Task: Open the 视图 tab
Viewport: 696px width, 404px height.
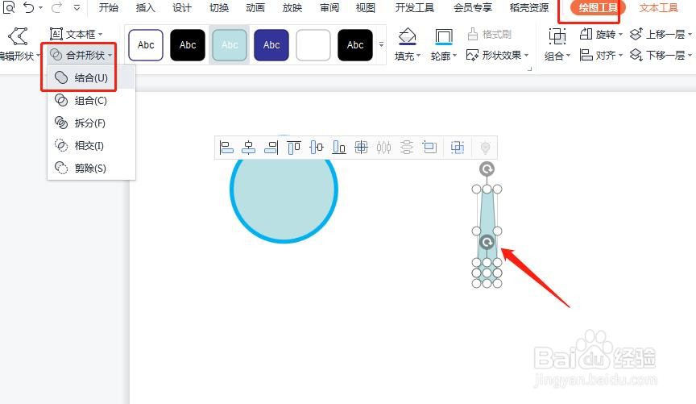Action: pyautogui.click(x=365, y=7)
